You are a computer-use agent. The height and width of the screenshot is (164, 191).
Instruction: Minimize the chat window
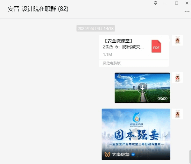coord(166,3)
